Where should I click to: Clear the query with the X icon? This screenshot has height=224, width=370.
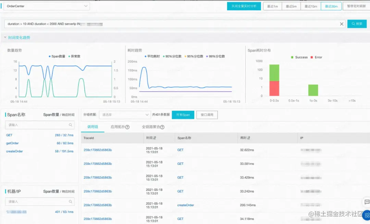[x=342, y=24]
